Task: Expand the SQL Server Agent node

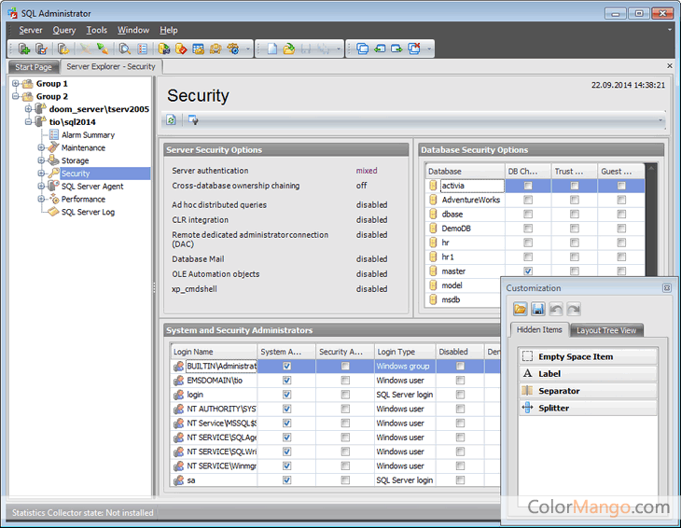Action: click(41, 186)
